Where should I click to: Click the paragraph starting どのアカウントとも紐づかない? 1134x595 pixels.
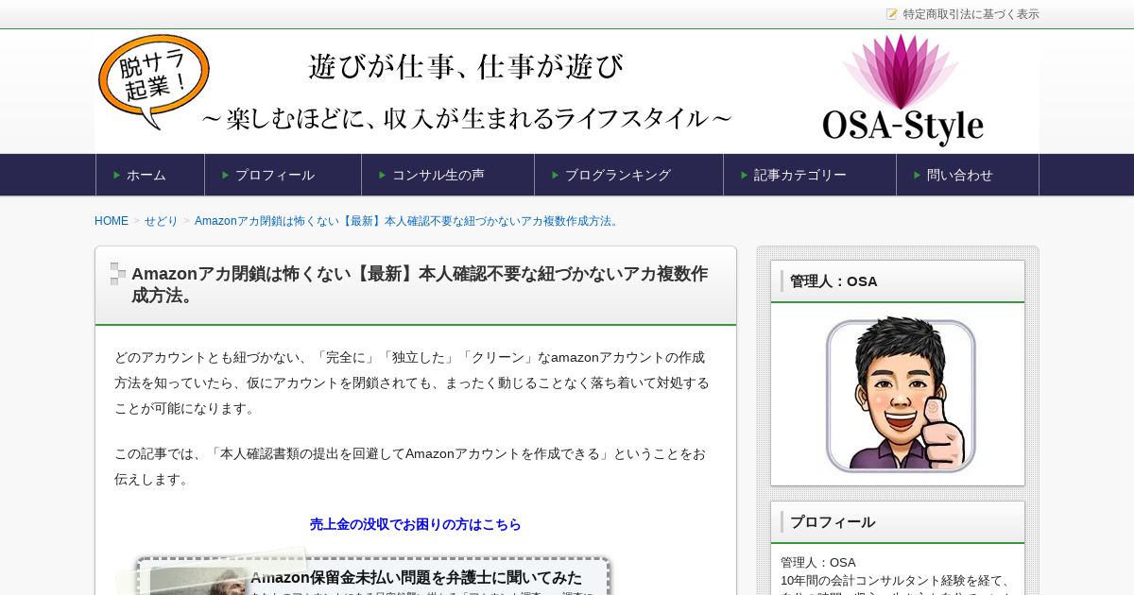(x=413, y=382)
